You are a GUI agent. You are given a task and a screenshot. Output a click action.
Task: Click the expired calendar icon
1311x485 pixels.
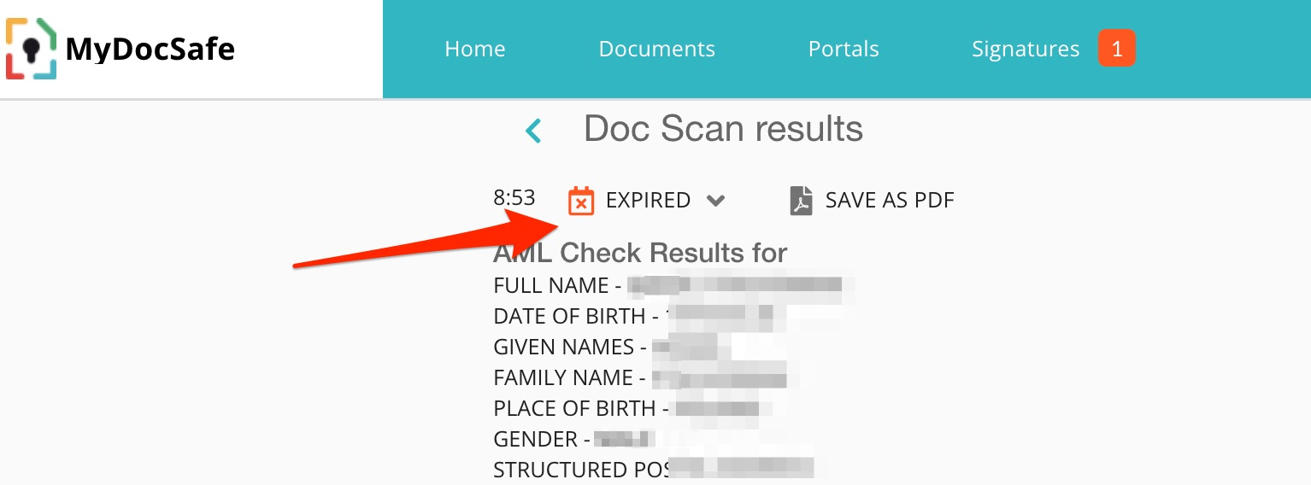(x=581, y=201)
